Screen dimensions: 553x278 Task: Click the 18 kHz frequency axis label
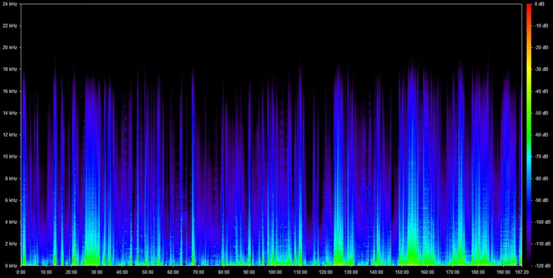click(10, 69)
